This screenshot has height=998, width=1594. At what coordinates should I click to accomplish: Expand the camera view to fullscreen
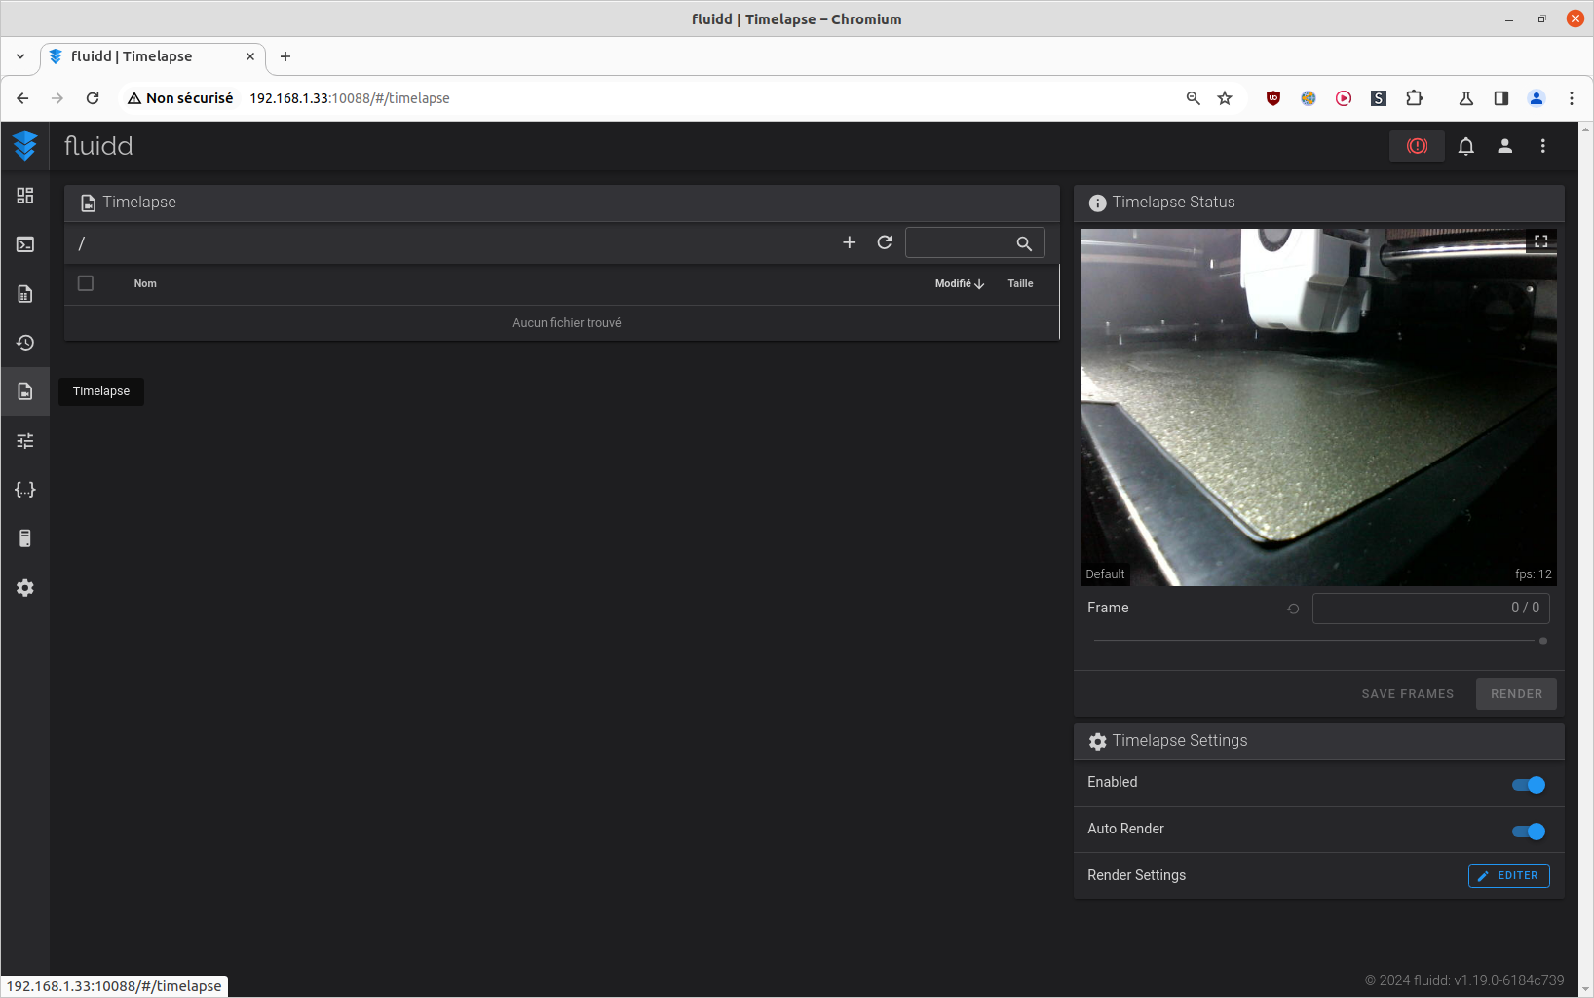click(x=1540, y=241)
